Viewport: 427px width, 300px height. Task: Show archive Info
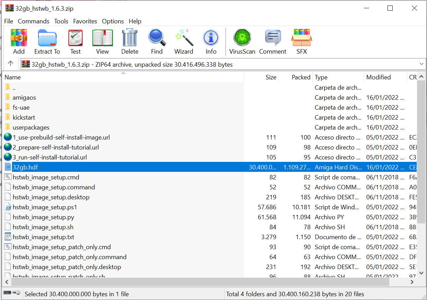[x=211, y=42]
